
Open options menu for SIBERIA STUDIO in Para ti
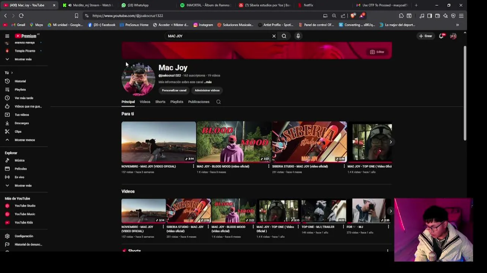coord(344,166)
